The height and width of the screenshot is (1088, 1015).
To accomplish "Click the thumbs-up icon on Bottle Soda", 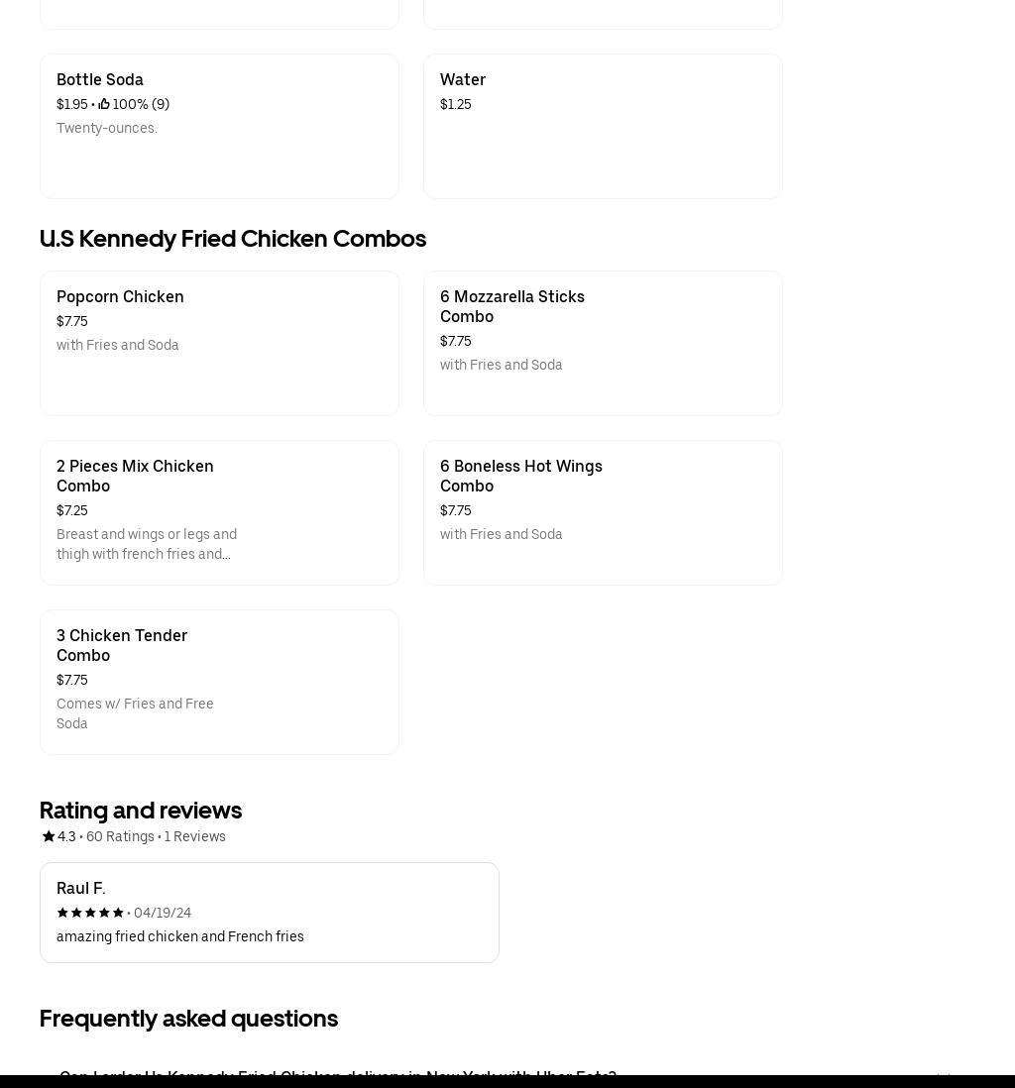I will pyautogui.click(x=104, y=104).
